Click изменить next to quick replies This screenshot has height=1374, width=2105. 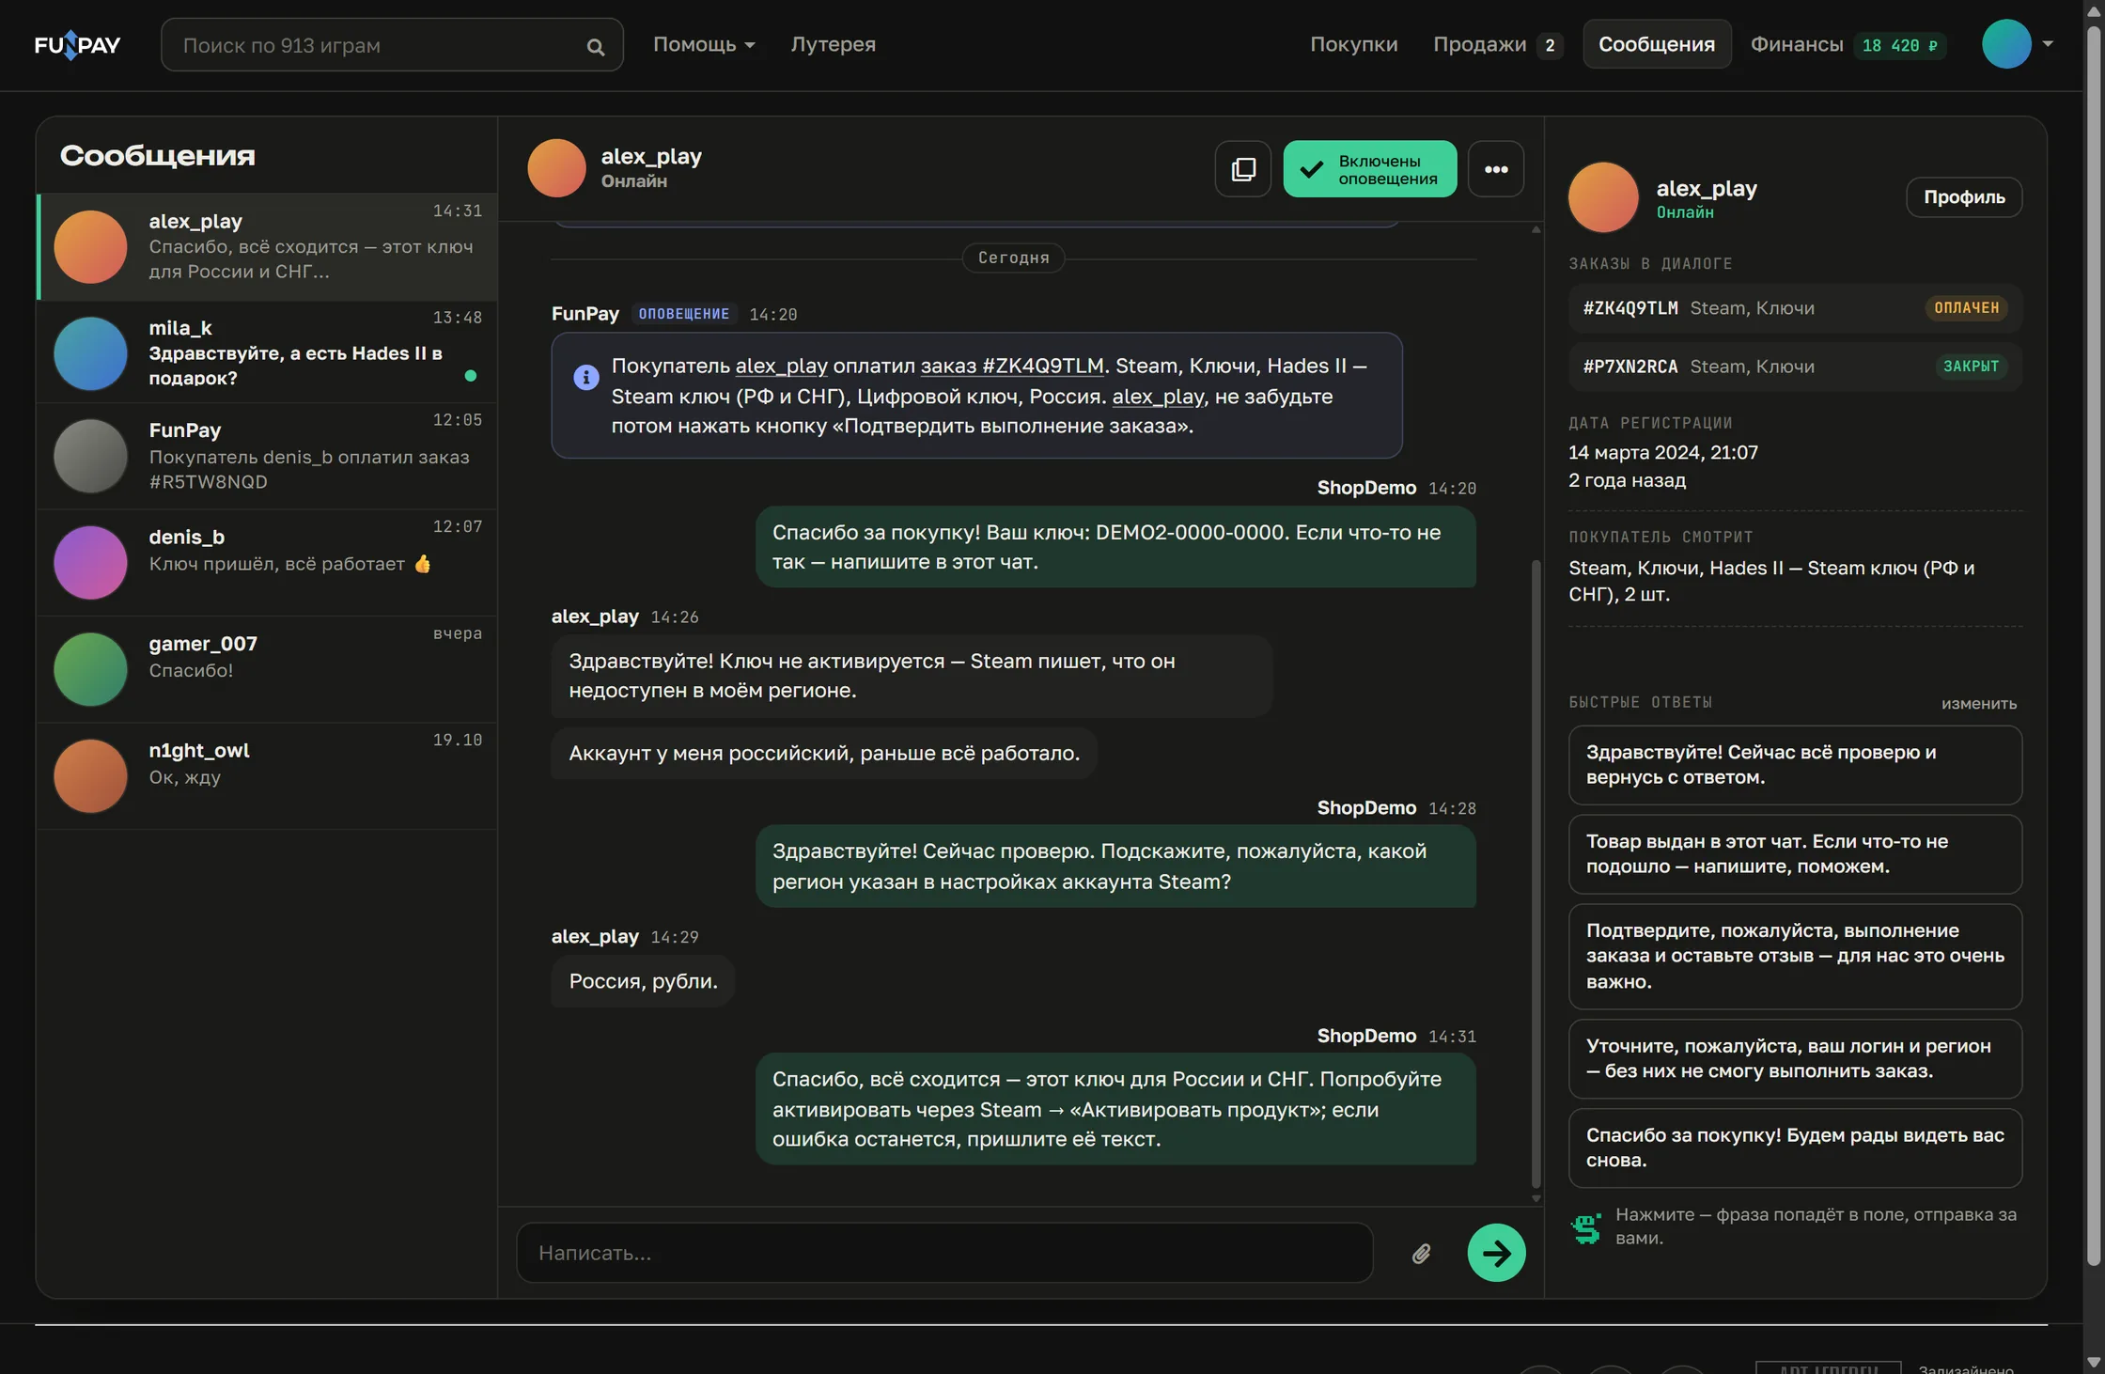point(1978,704)
